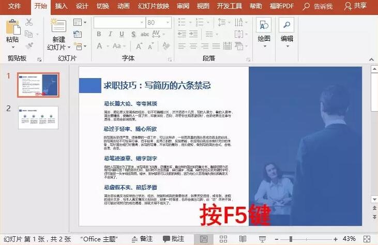Open the slide layout dropdown
Viewport: 378px width, 245px height.
pyautogui.click(x=80, y=22)
